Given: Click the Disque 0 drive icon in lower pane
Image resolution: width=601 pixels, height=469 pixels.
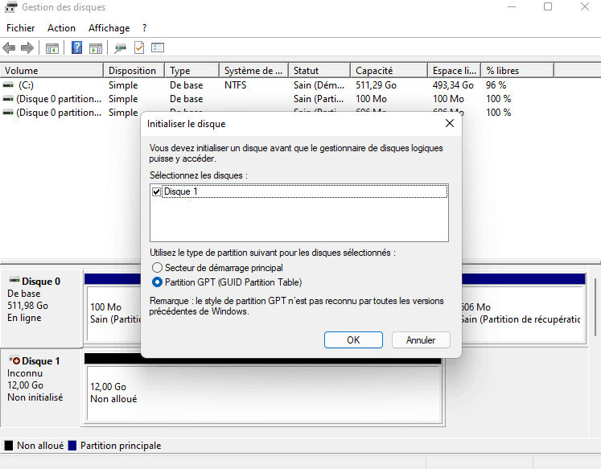Looking at the screenshot, I should pyautogui.click(x=14, y=281).
